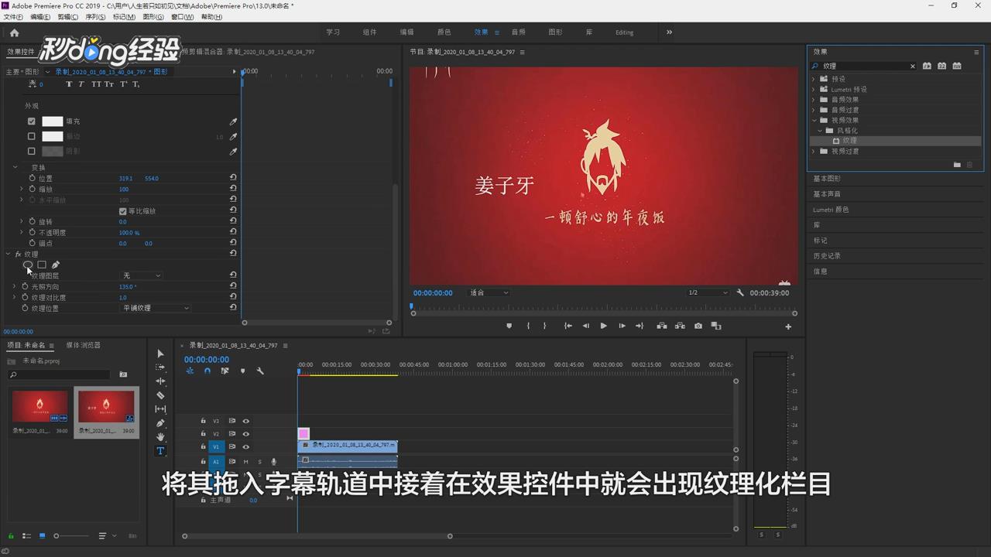Screen dimensions: 991x557
Task: Open the 基本图形 panel
Action: (827, 179)
